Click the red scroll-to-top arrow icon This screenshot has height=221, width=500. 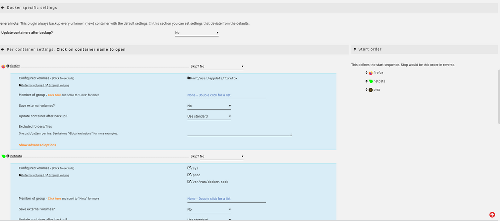click(x=492, y=215)
